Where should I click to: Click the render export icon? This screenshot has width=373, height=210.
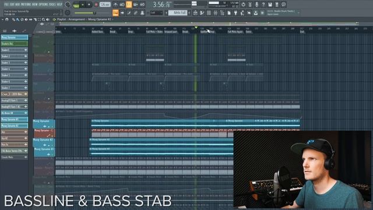pyautogui.click(x=277, y=5)
